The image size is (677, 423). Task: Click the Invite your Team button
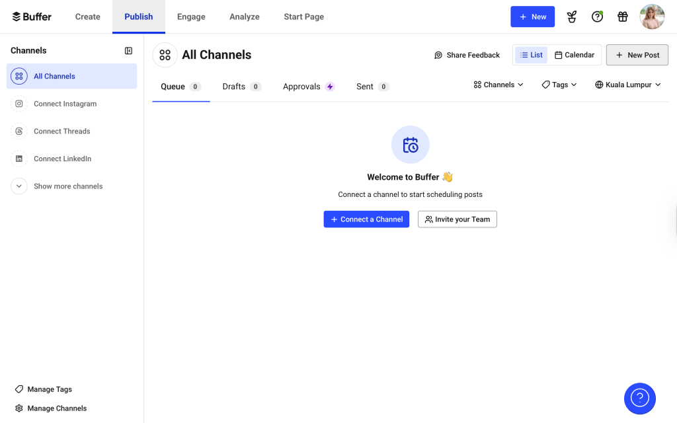[x=457, y=219]
